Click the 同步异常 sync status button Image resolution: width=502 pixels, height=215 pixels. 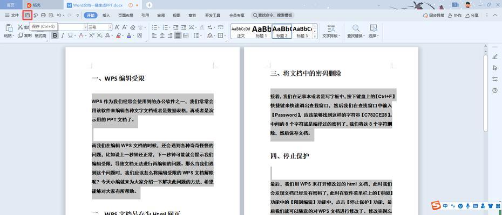pyautogui.click(x=433, y=15)
